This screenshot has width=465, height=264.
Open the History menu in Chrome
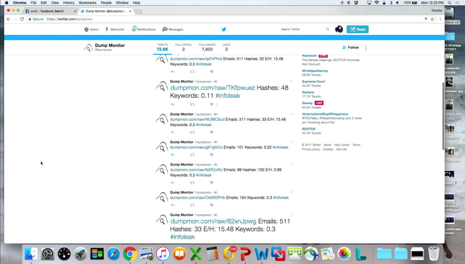tap(69, 3)
